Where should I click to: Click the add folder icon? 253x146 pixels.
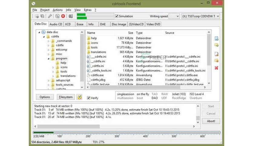217,45
